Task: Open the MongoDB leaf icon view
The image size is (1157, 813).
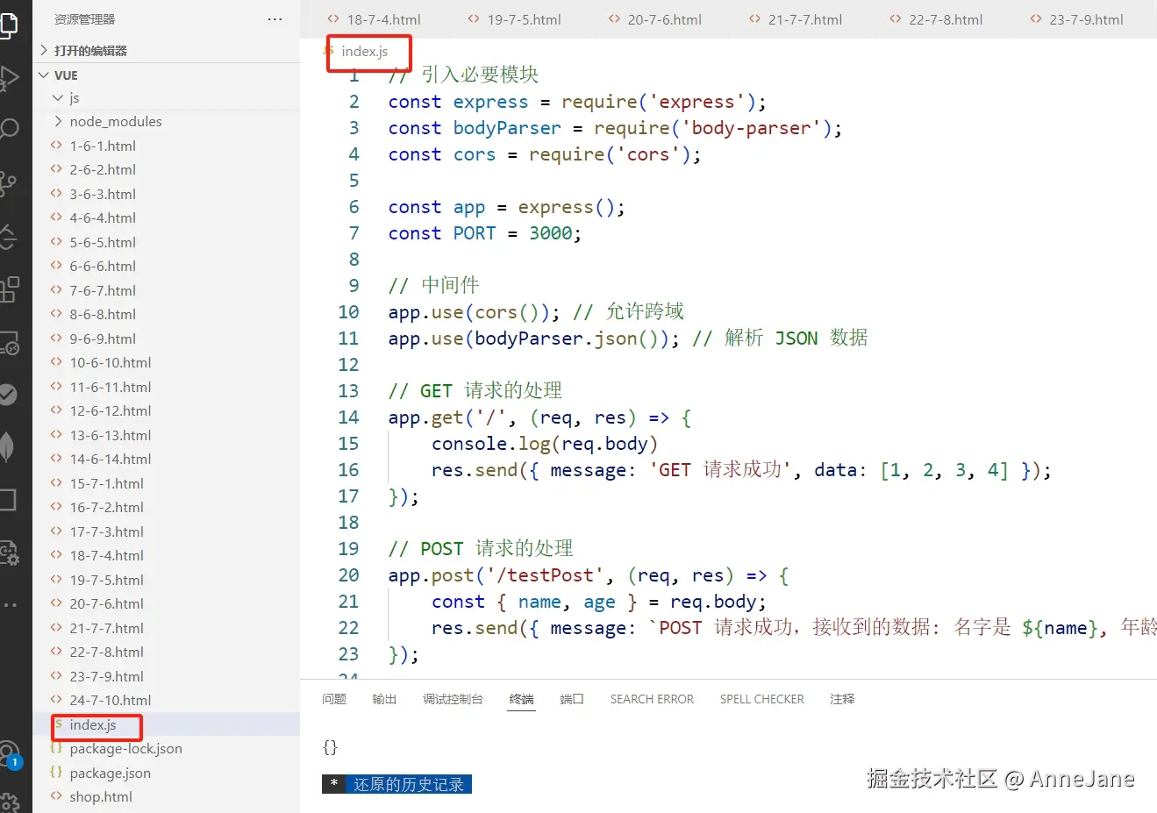Action: click(x=8, y=447)
